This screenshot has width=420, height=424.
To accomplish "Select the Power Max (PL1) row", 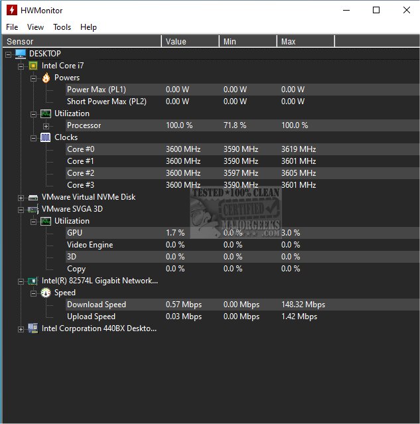I will [242, 90].
